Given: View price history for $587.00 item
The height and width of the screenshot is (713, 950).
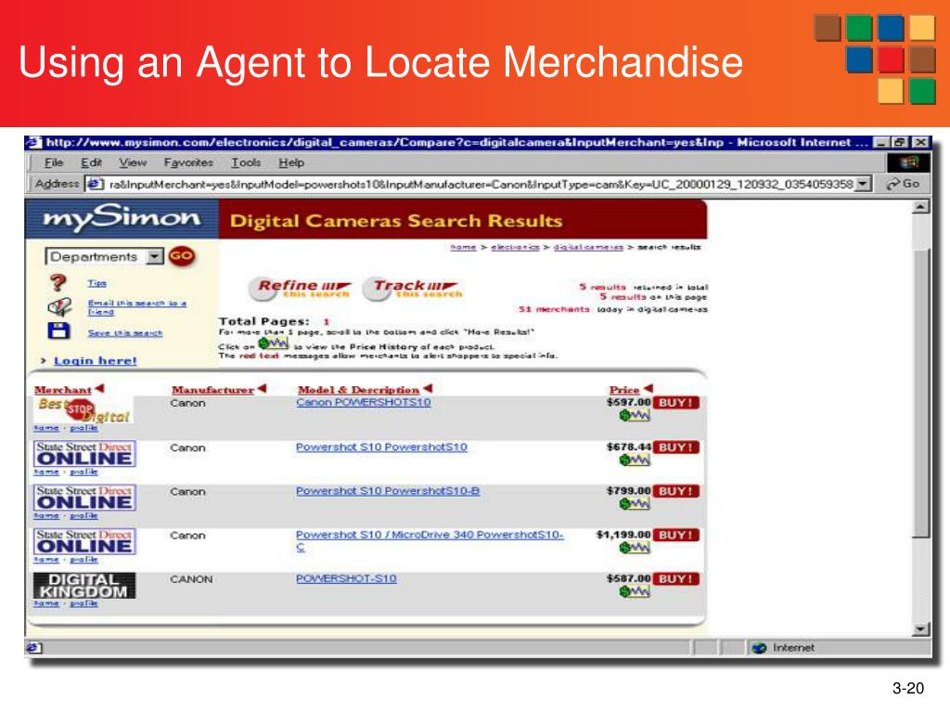Looking at the screenshot, I should [635, 591].
